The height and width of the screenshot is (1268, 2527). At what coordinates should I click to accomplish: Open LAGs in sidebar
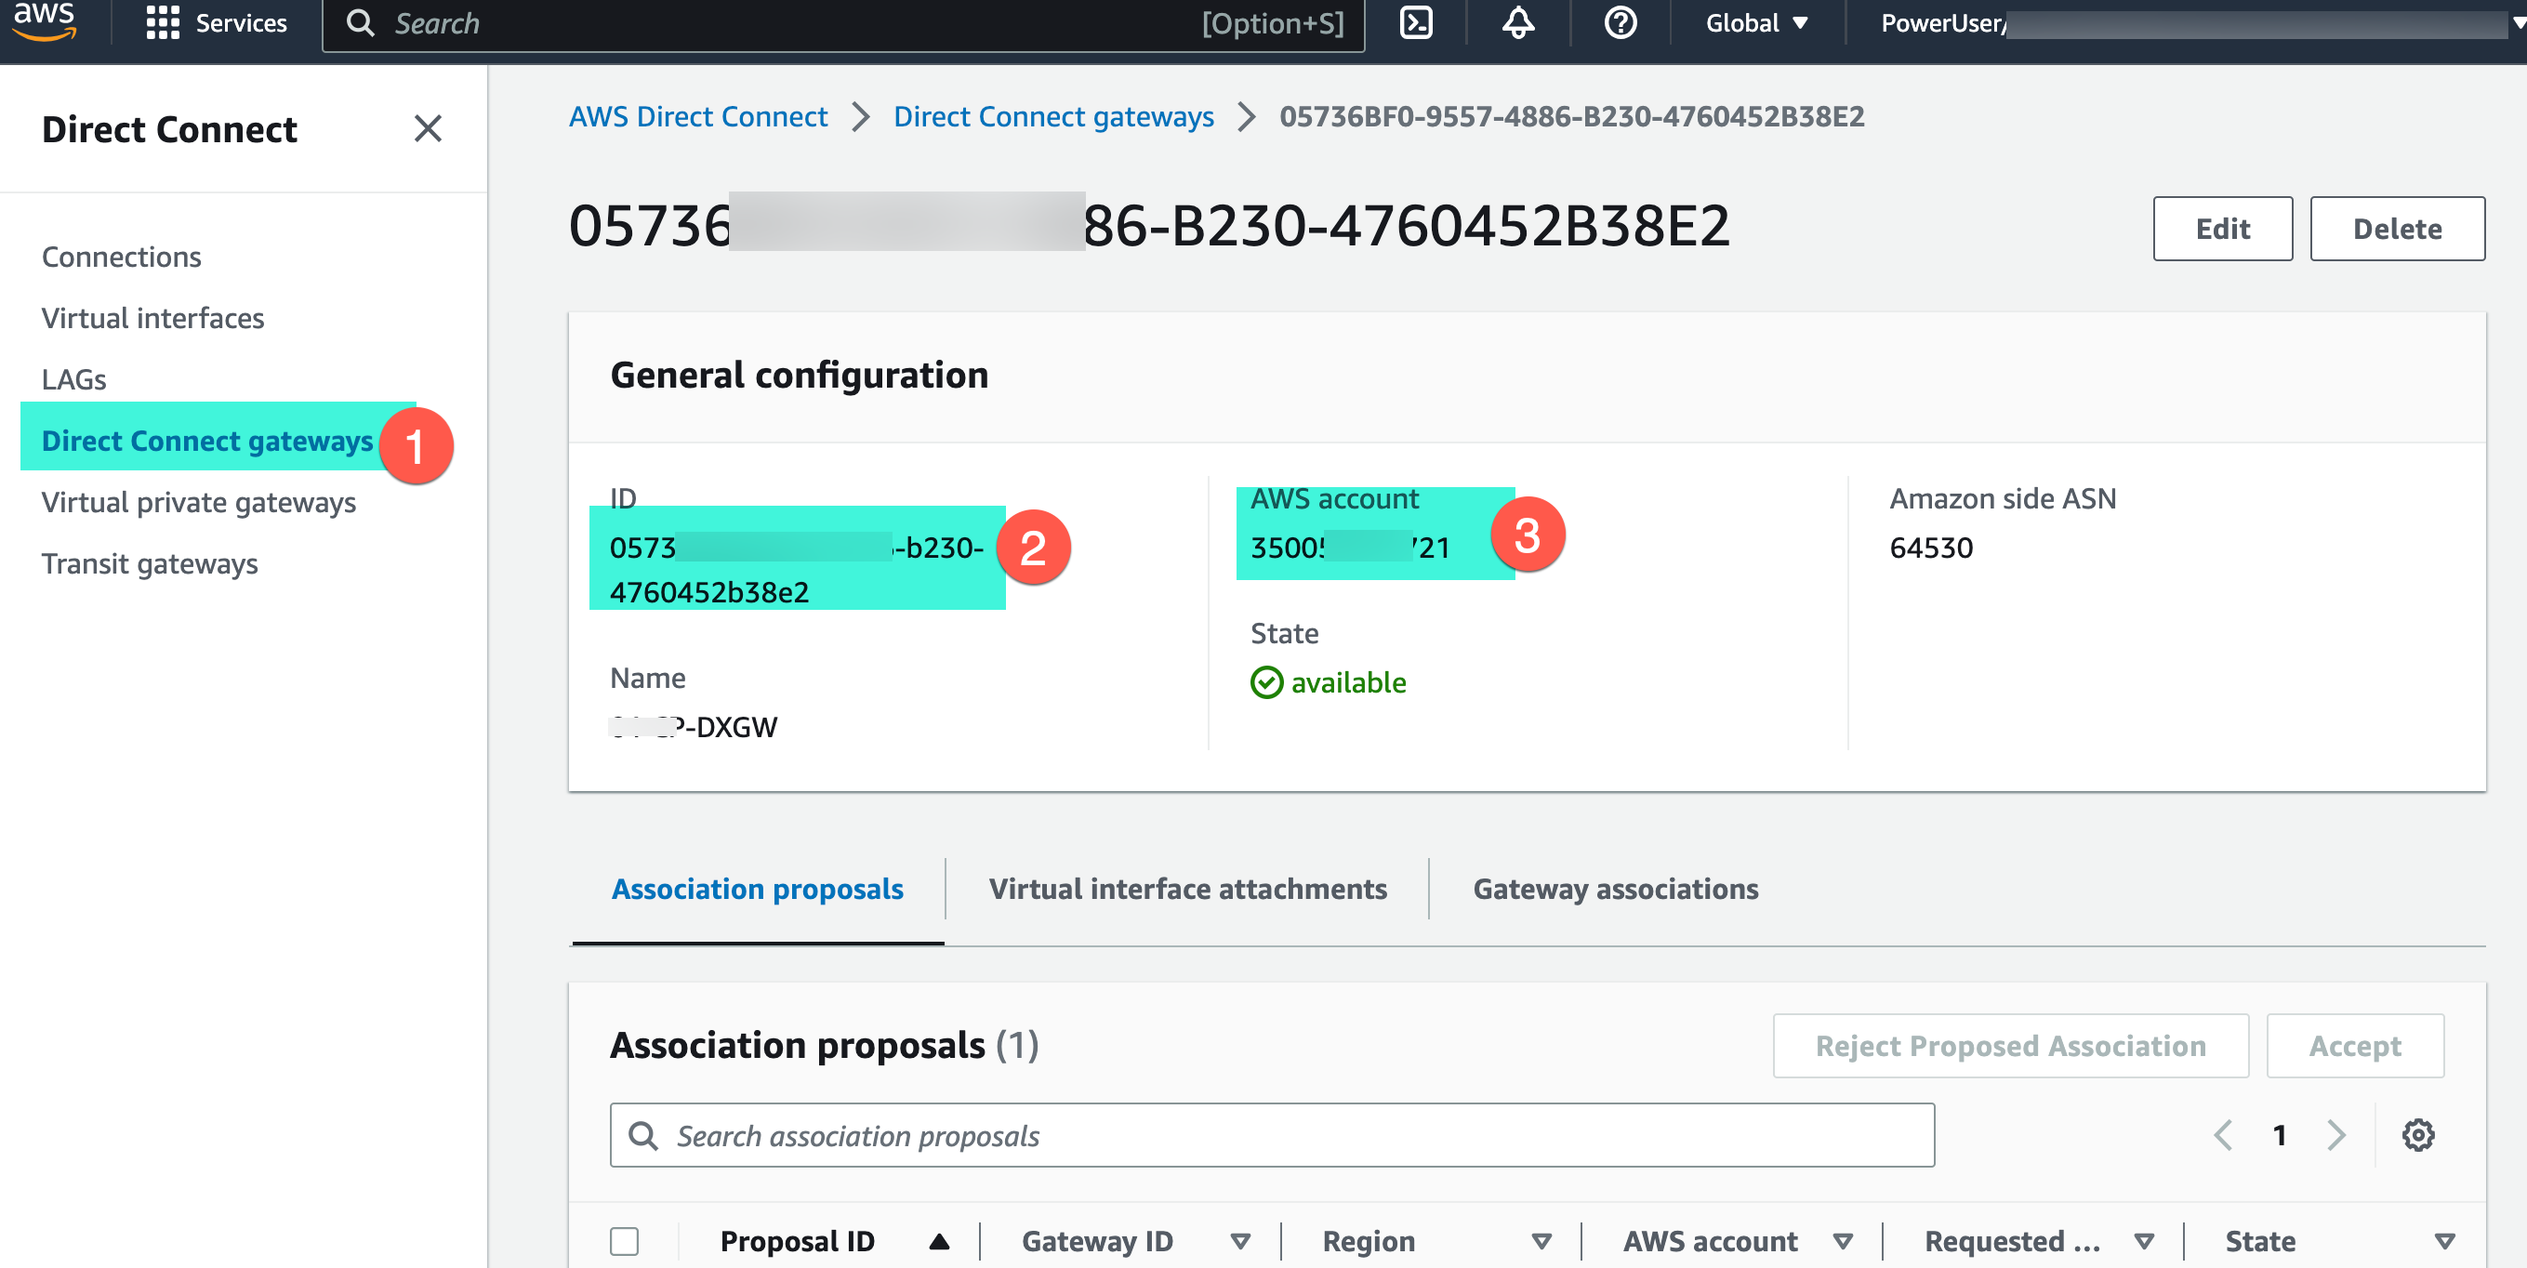73,379
